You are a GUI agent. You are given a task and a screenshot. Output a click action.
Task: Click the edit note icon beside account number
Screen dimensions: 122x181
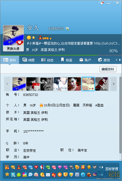pos(67,29)
